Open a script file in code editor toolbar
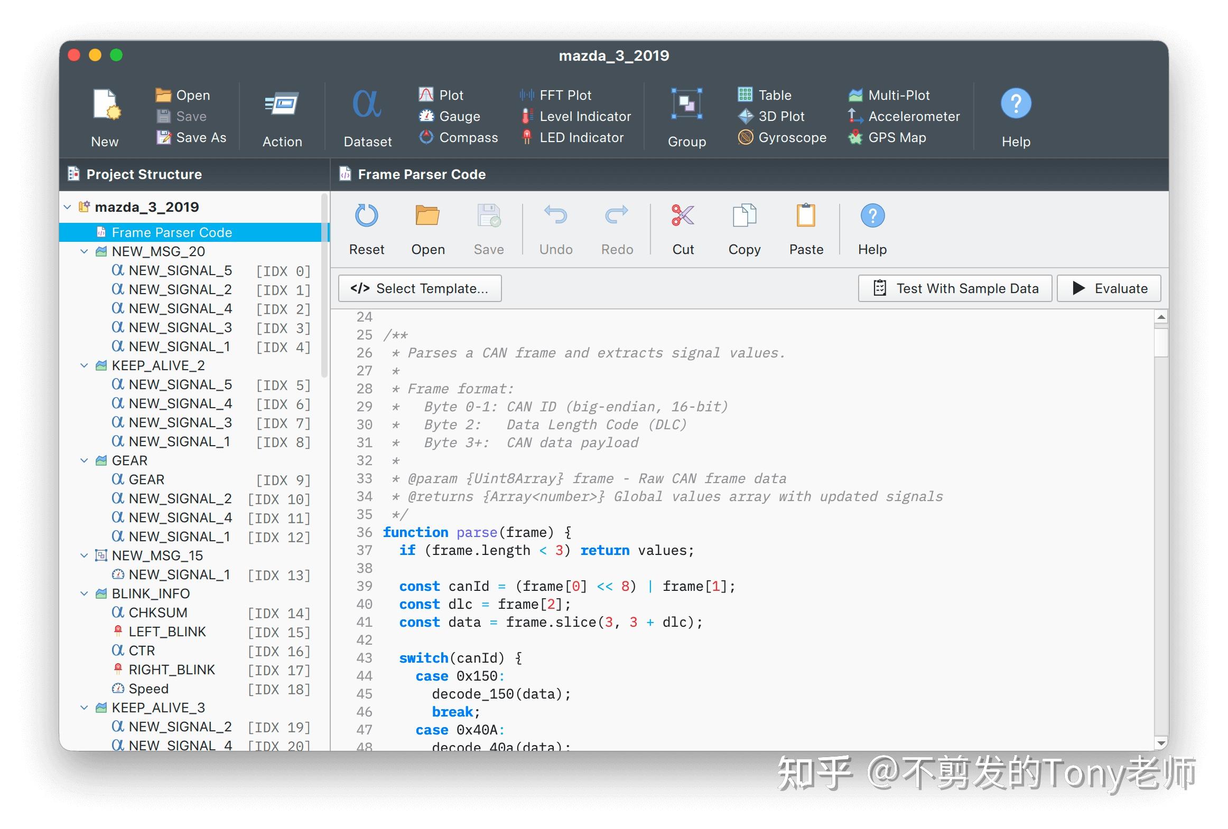Screen dimensions: 1228x829 point(427,229)
